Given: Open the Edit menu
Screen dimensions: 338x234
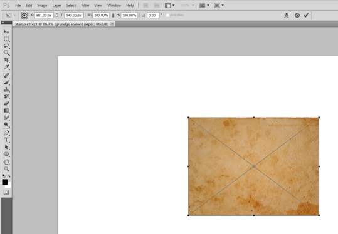Looking at the screenshot, I should (x=29, y=6).
